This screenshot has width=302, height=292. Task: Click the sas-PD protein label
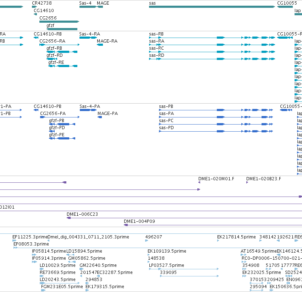pos(166,128)
